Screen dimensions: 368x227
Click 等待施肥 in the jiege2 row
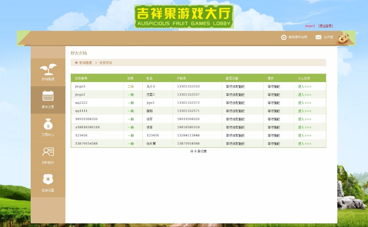274,95
